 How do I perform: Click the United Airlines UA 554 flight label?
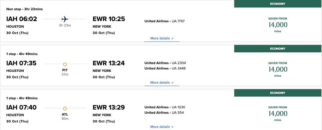coord(164,113)
